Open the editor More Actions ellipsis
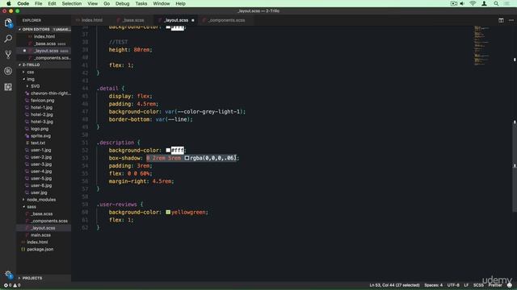 tap(511, 20)
